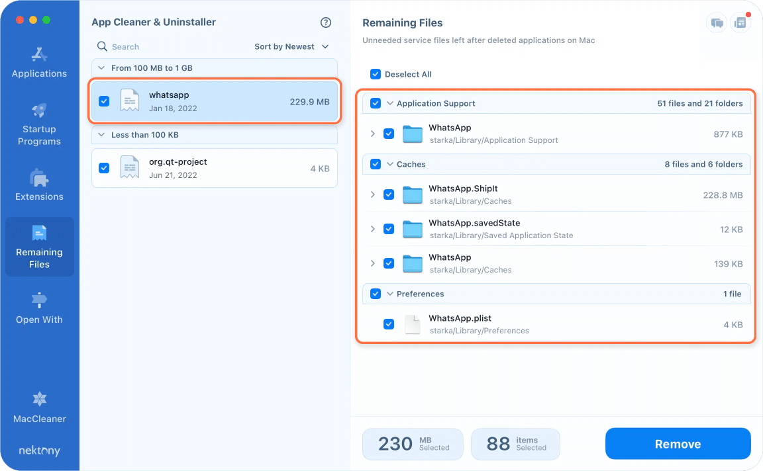Open help with the question mark icon

coord(326,22)
